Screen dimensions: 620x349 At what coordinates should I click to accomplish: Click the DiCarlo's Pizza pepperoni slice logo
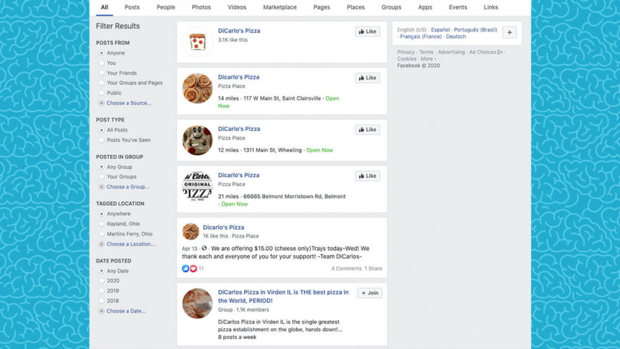coord(197,42)
